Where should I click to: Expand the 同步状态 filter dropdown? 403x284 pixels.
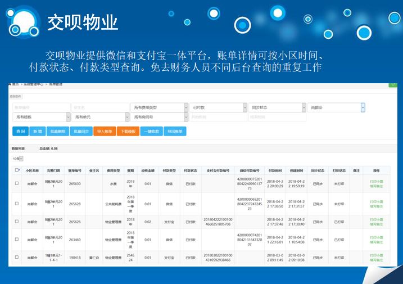click(277, 107)
